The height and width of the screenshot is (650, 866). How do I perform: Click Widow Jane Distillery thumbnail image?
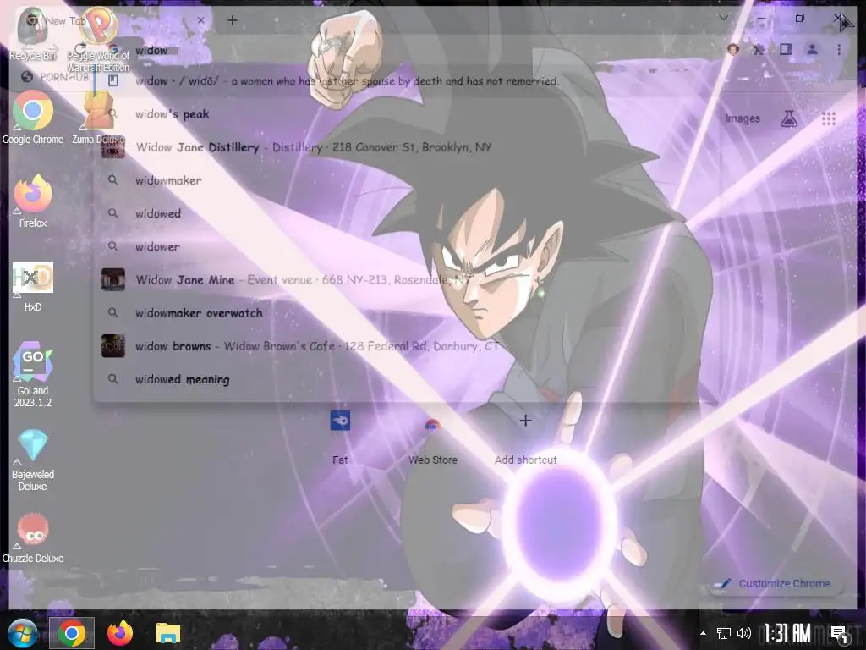(113, 147)
